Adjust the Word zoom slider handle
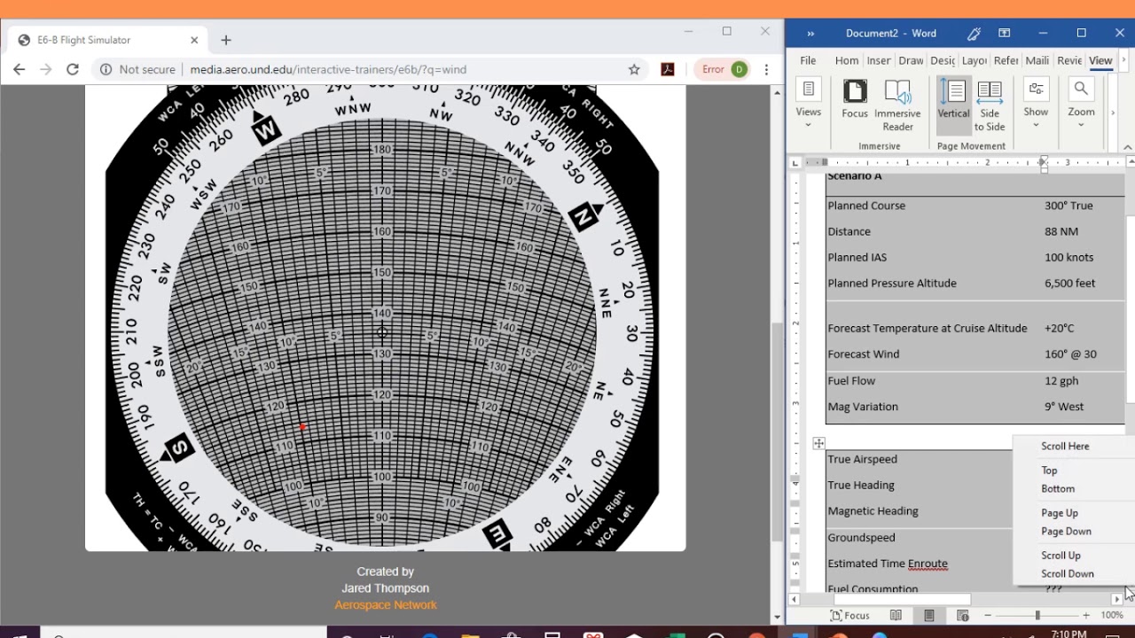 pyautogui.click(x=1037, y=616)
